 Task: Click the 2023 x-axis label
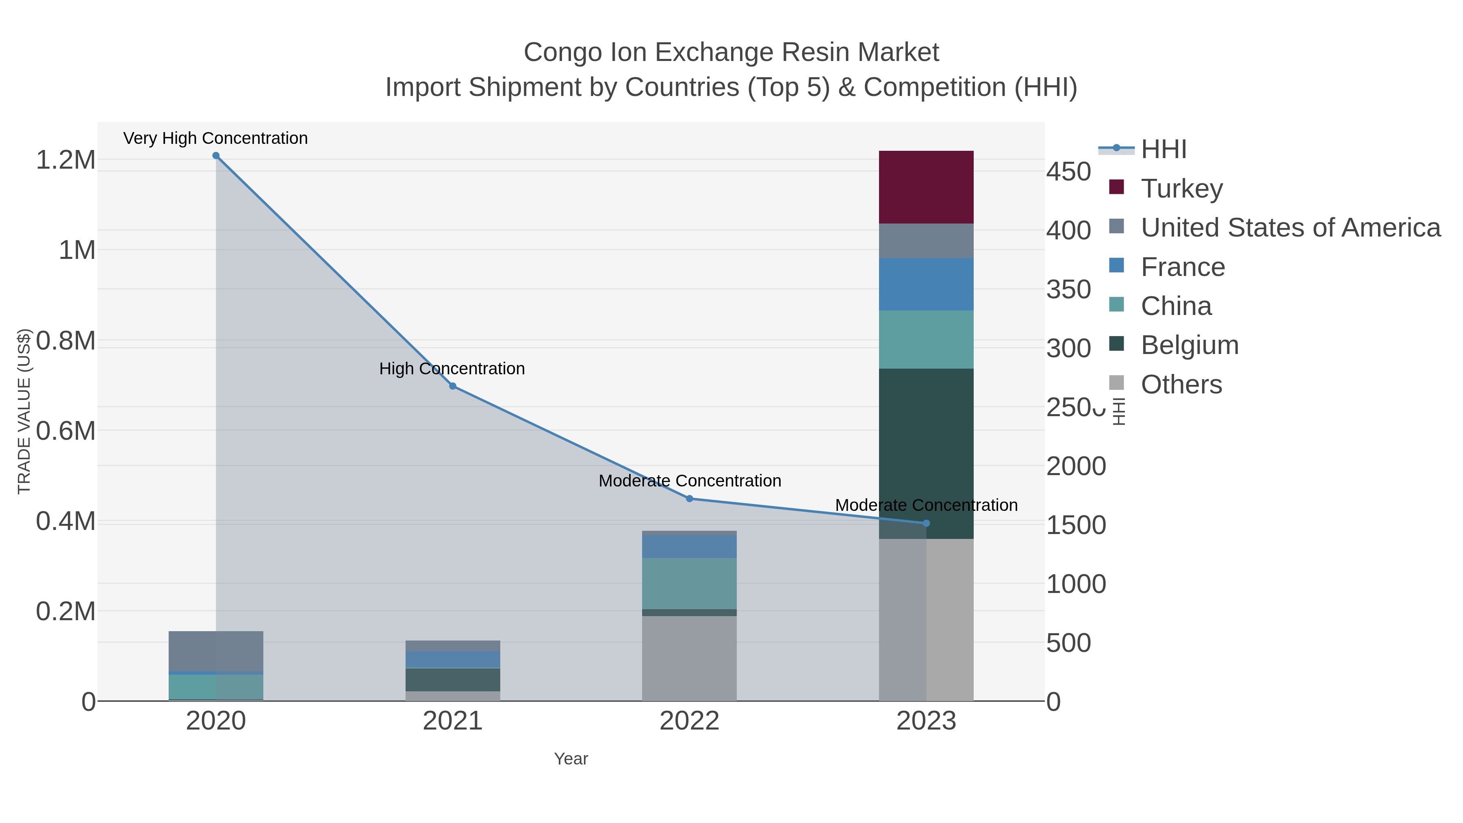[x=926, y=721]
